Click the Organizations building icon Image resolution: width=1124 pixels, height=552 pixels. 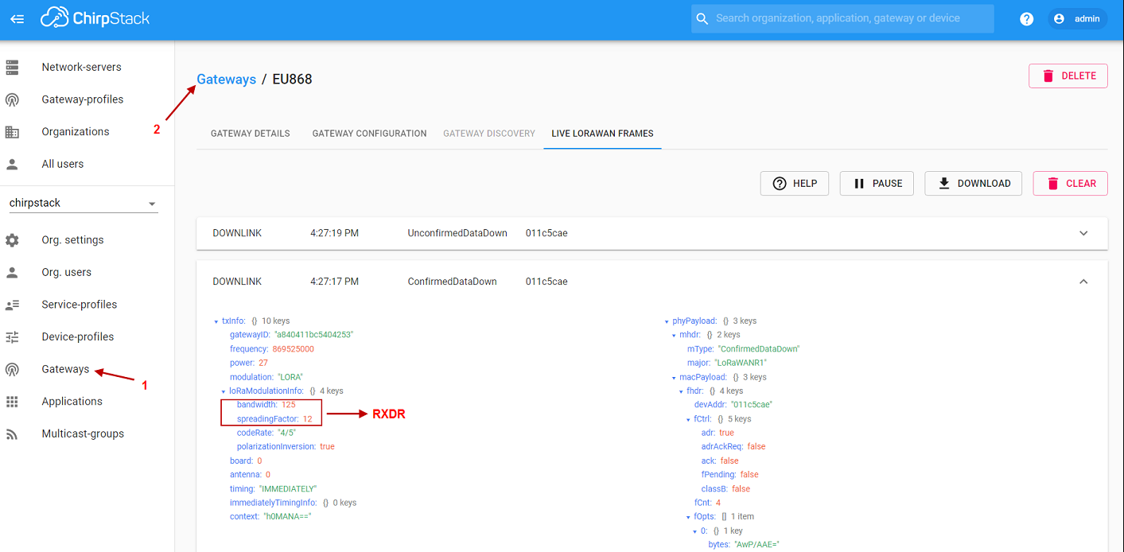point(12,132)
